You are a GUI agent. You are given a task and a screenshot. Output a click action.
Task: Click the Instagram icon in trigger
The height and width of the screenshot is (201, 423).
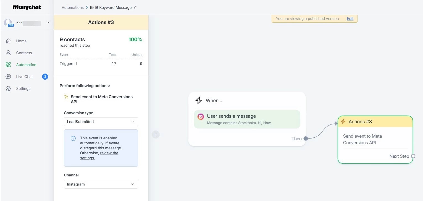pyautogui.click(x=201, y=117)
